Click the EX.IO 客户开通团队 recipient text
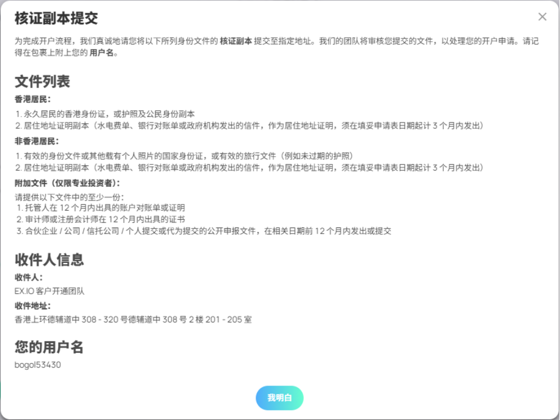This screenshot has width=560, height=420. (50, 291)
